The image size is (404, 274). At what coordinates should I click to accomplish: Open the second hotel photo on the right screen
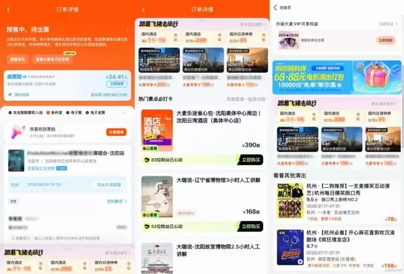pos(341,139)
